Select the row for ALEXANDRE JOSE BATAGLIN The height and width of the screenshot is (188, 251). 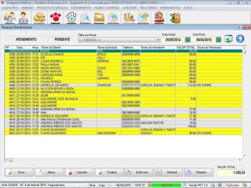click(123, 99)
